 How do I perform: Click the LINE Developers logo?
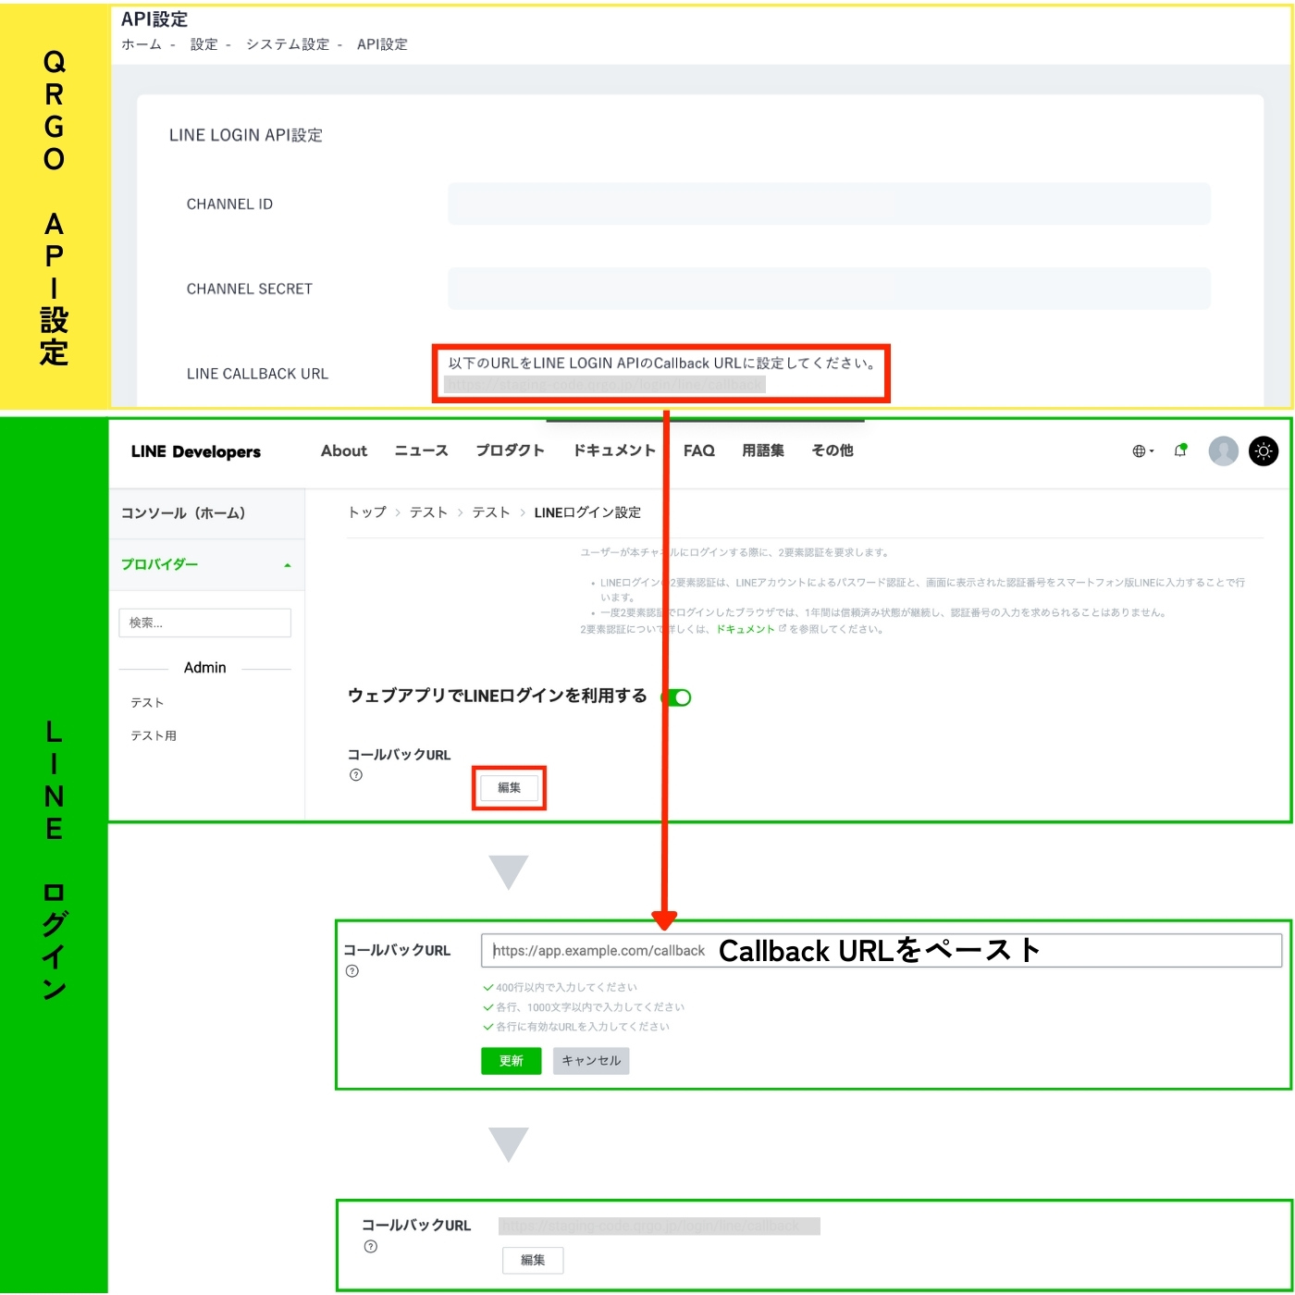[196, 451]
